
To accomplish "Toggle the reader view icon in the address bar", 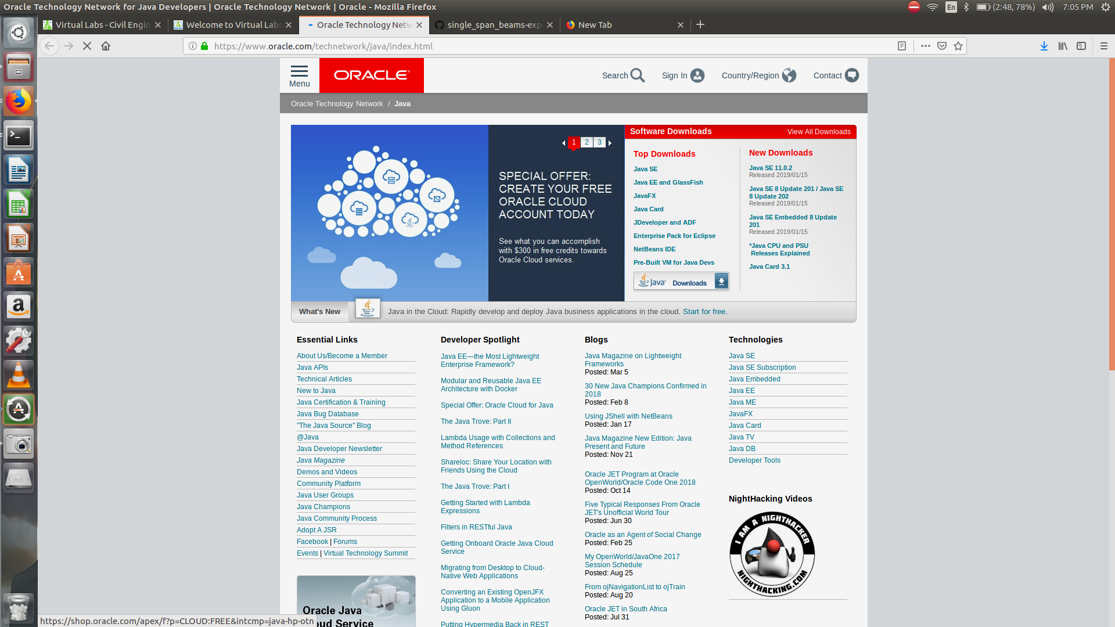I will coord(902,46).
